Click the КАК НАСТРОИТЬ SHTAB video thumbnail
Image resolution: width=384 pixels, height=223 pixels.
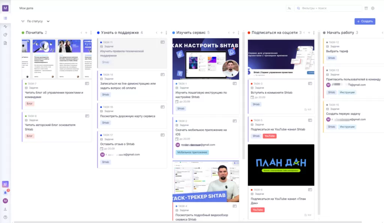tap(206, 59)
